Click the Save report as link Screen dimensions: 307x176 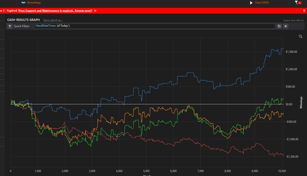(53, 20)
